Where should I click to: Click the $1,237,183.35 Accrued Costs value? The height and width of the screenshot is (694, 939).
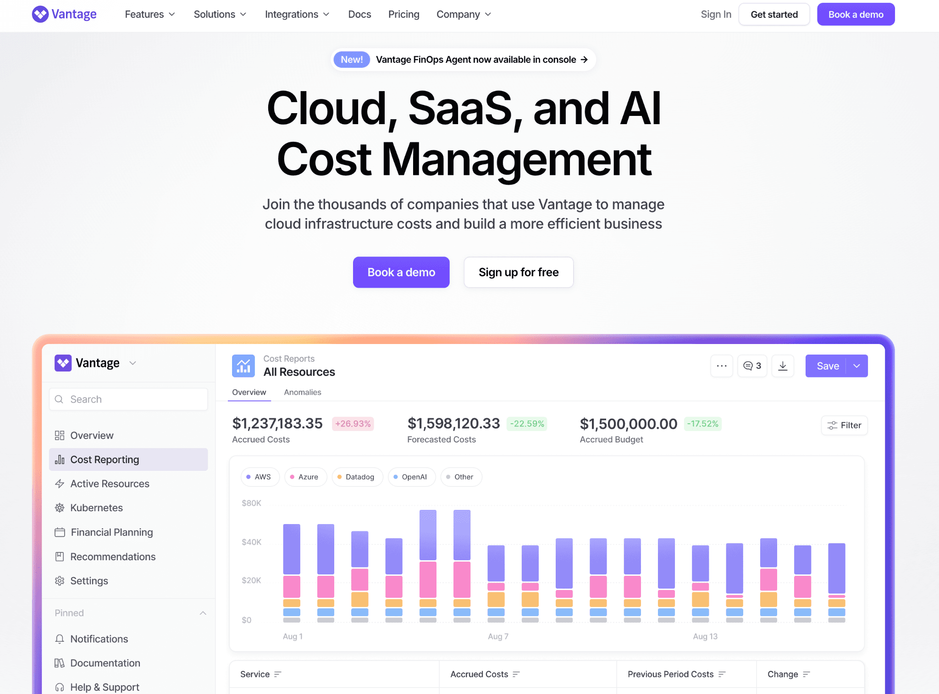pos(277,423)
